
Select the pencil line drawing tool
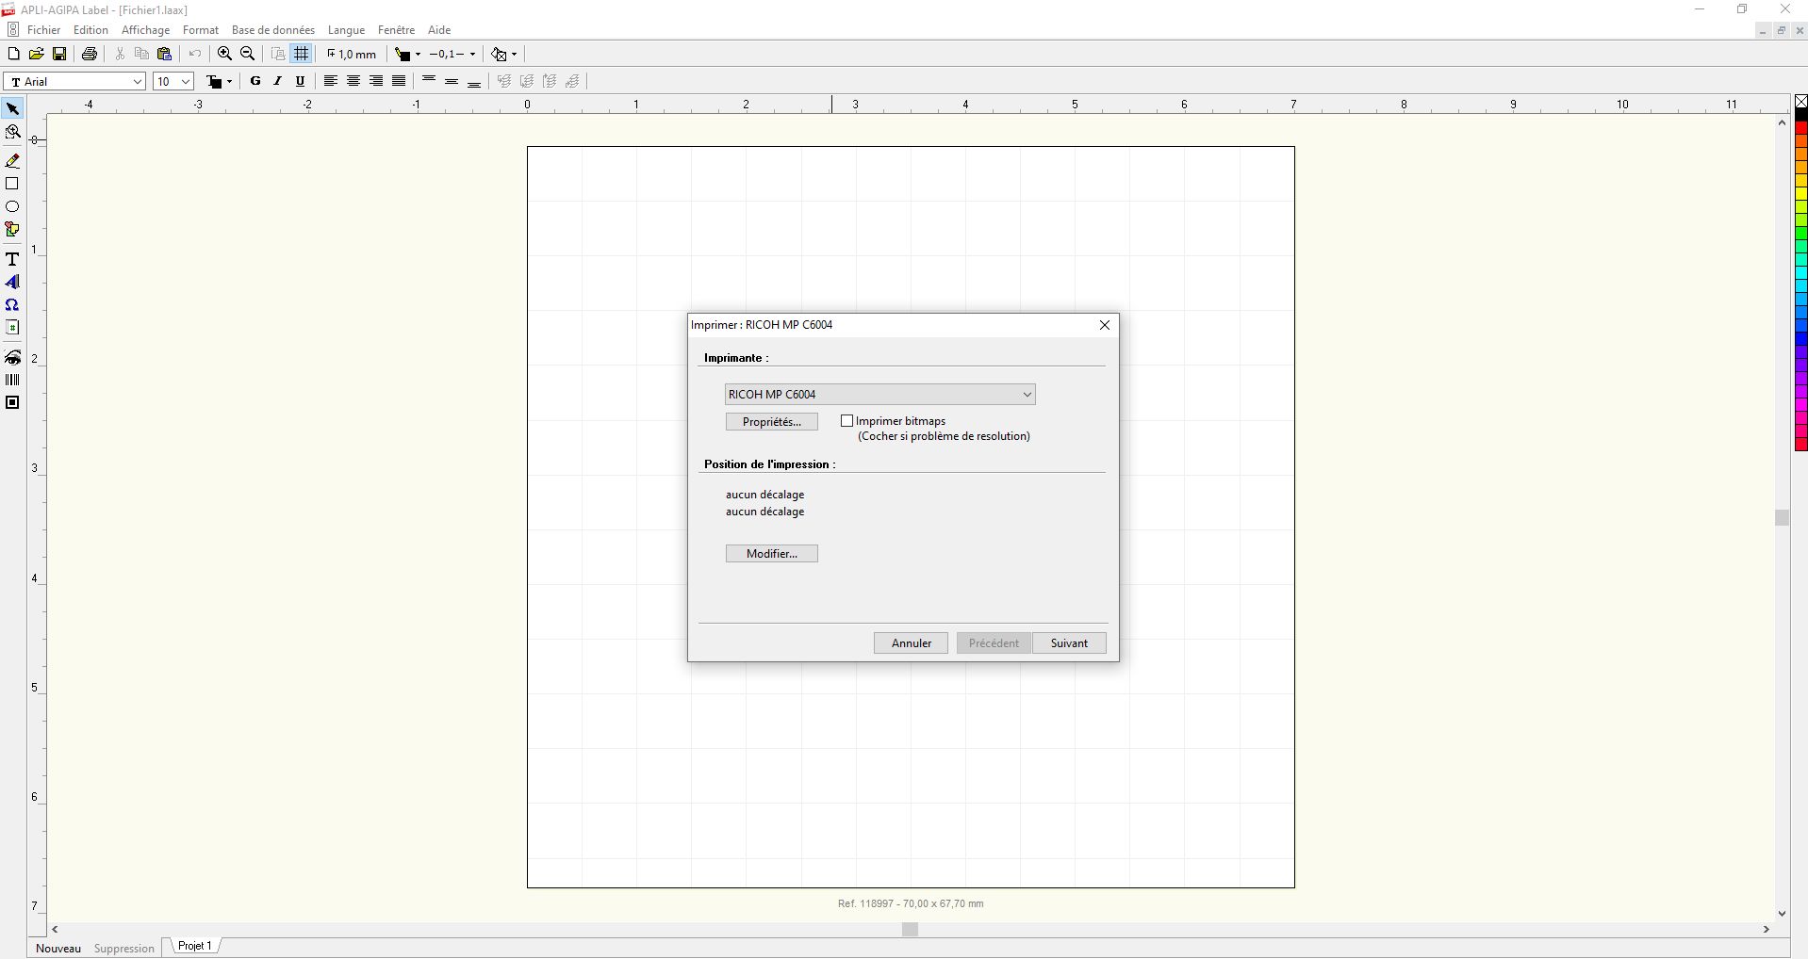[13, 161]
